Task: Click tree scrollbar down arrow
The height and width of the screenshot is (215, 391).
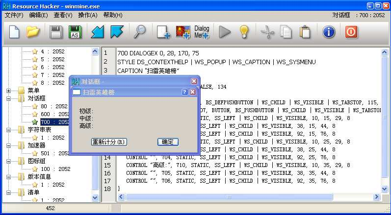Action: [95, 198]
